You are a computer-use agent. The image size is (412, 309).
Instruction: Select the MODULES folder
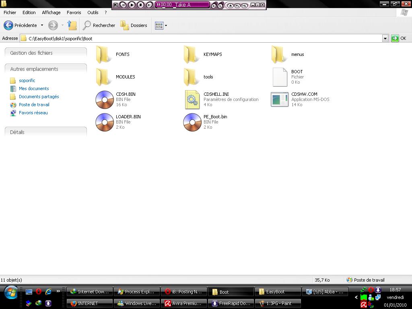point(115,77)
